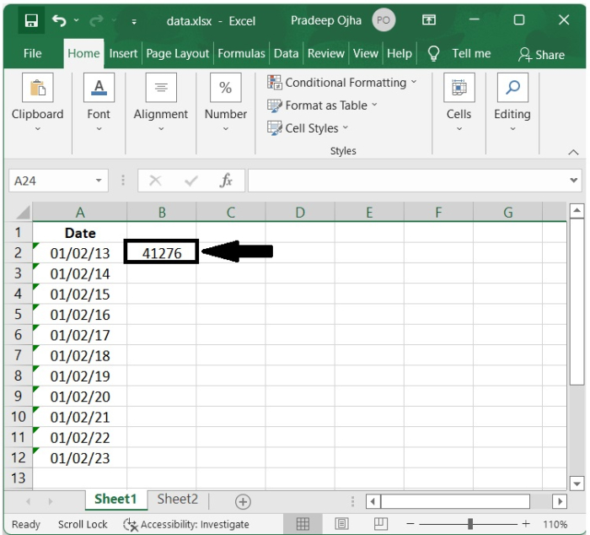The width and height of the screenshot is (590, 535).
Task: Collapse the ribbon with caret arrow
Action: click(573, 152)
